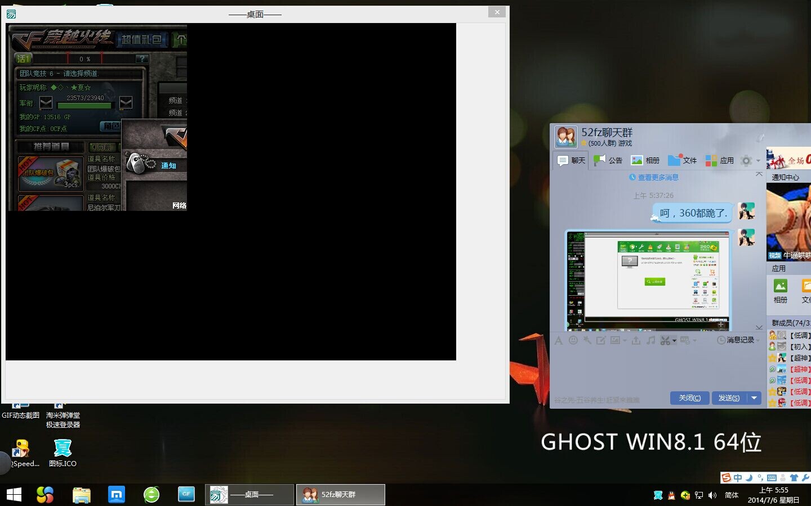Click the emoji smiley icon in chat toolbar
This screenshot has height=506, width=811.
(573, 340)
